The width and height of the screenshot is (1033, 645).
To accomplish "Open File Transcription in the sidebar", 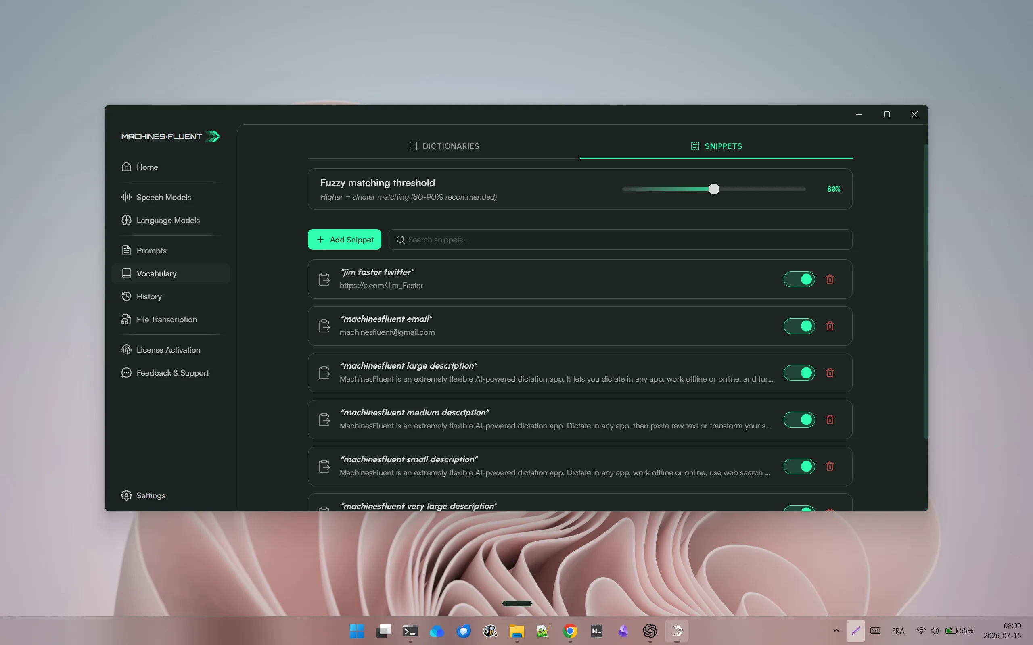I will 171,319.
